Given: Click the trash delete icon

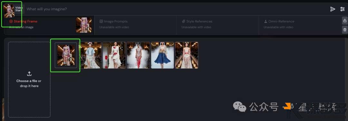Looking at the screenshot, I should [345, 30].
